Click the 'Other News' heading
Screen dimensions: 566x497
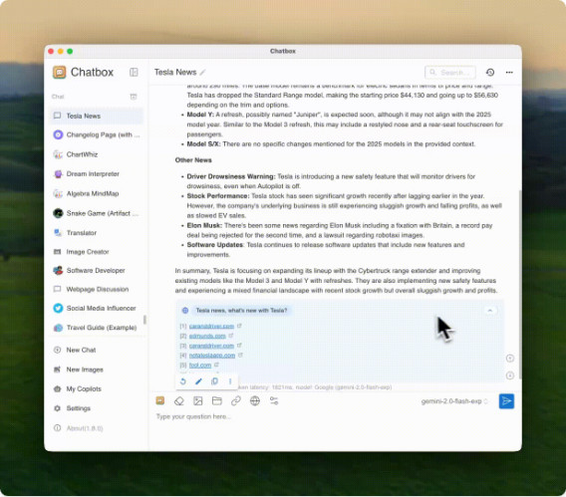[x=193, y=160]
